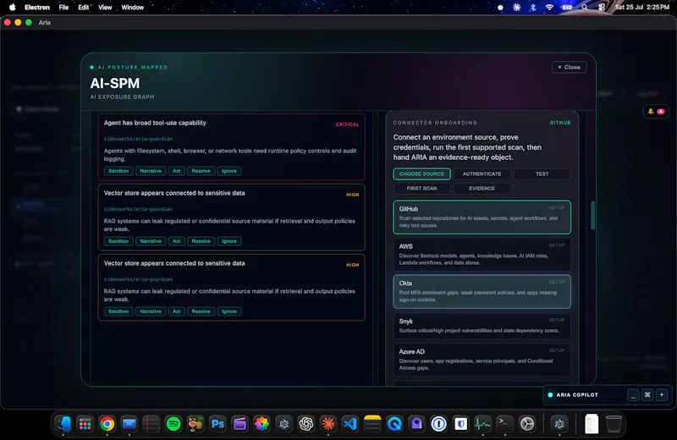The image size is (677, 440).
Task: Open the Electron menu in menu bar
Action: [37, 8]
